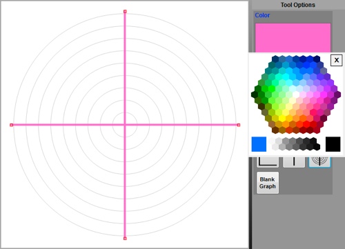Pick the black square swatch below the color wheel
The height and width of the screenshot is (249, 345).
(x=333, y=144)
